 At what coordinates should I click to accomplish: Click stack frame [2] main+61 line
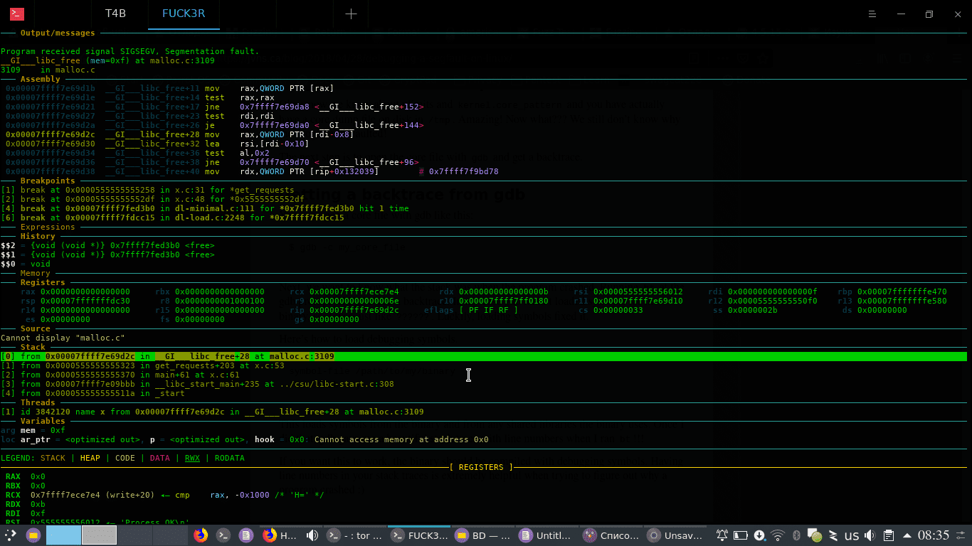click(x=120, y=375)
